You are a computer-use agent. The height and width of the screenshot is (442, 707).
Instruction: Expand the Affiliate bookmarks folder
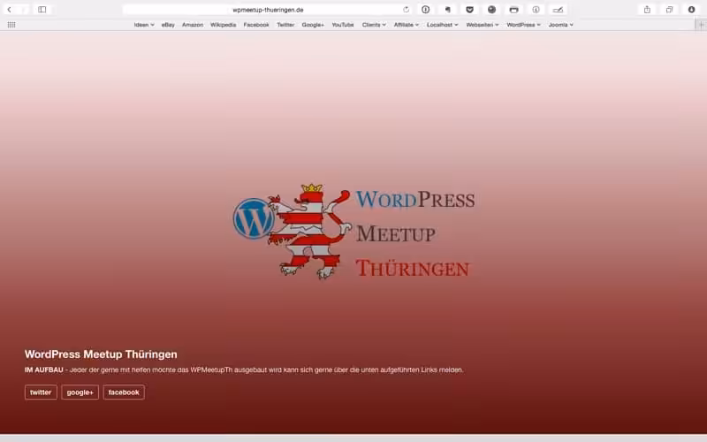pos(407,25)
